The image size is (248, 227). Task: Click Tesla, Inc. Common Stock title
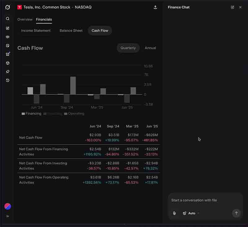coord(47,7)
